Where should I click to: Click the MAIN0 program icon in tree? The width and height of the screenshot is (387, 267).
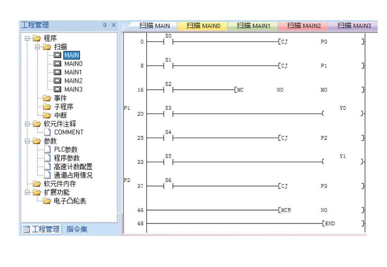pos(57,64)
